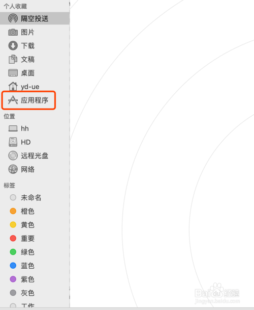Open the HD volume
The image size is (254, 310).
(25, 142)
